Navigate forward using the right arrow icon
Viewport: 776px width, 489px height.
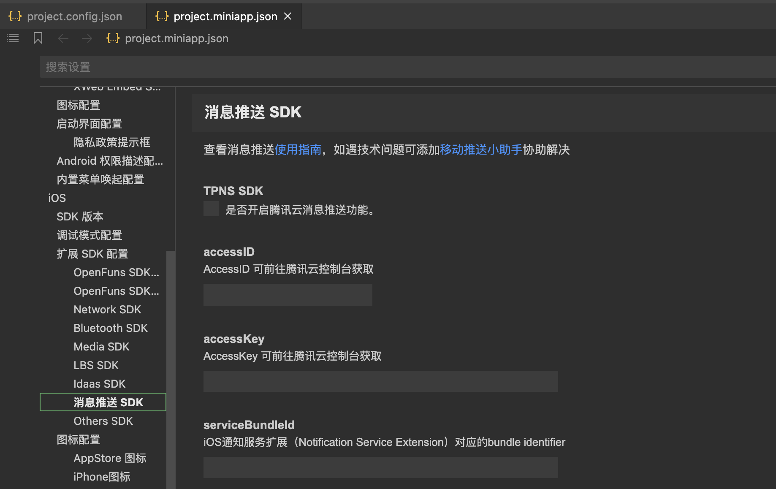click(87, 38)
